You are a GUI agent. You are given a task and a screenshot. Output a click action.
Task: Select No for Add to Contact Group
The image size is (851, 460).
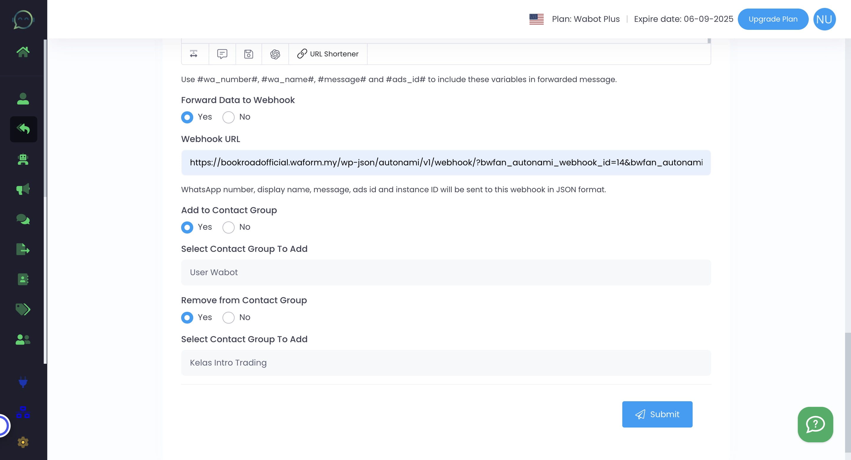(228, 227)
